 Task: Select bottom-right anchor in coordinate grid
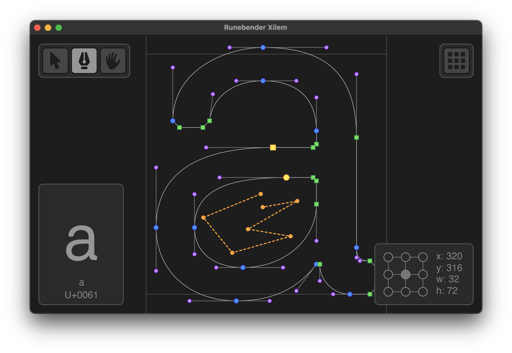pos(423,292)
